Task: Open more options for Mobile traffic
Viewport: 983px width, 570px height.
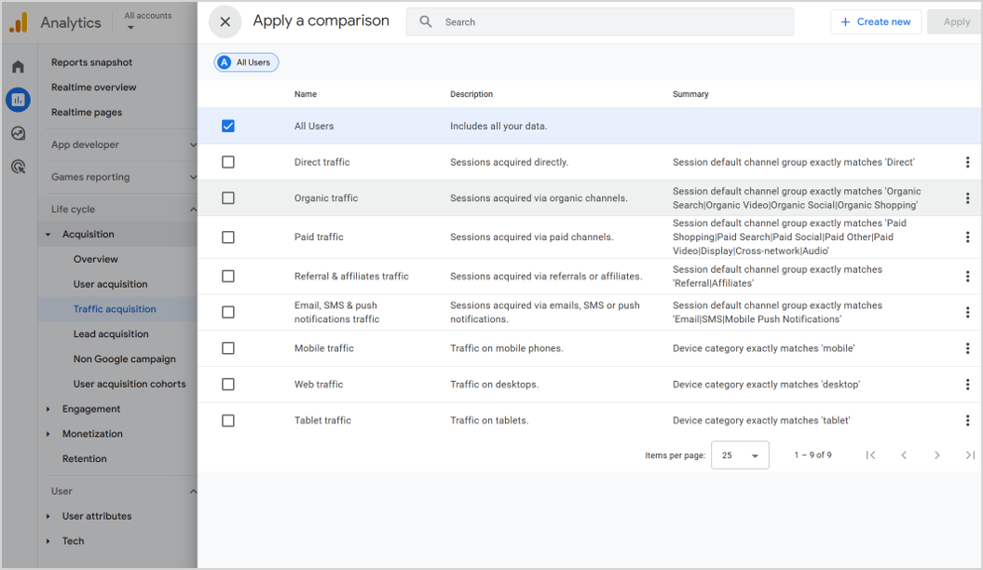Action: coord(967,348)
